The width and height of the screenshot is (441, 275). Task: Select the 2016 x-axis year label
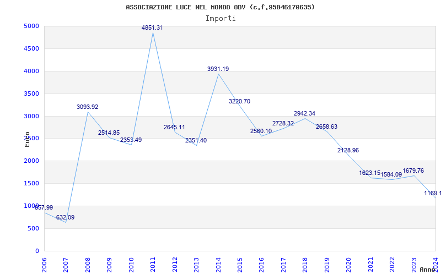(261, 265)
